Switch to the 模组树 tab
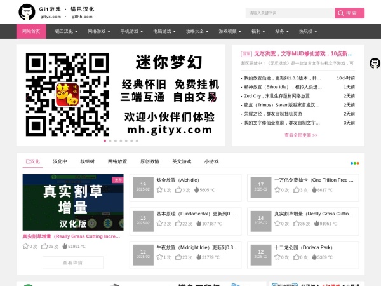The image size is (381, 286). [x=88, y=161]
